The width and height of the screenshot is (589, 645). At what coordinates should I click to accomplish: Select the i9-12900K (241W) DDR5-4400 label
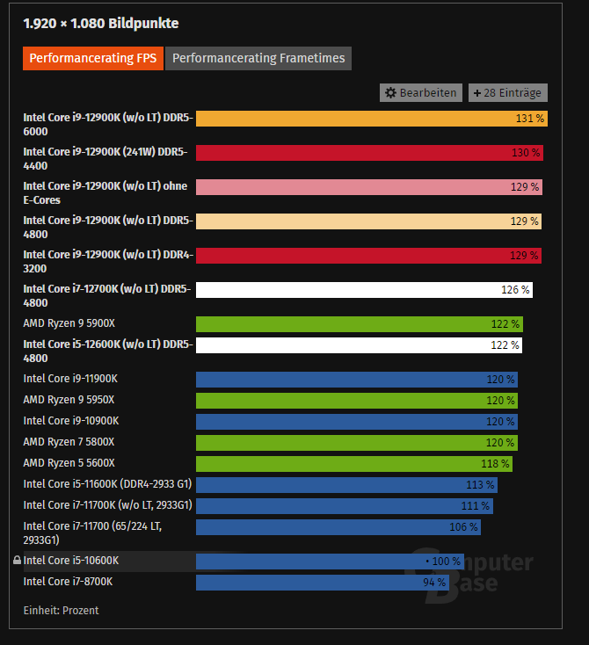click(x=105, y=159)
